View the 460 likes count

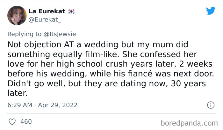point(26,121)
